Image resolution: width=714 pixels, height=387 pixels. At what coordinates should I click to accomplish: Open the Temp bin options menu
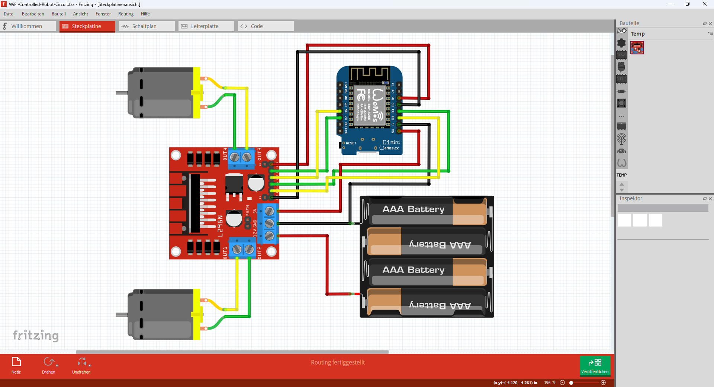pyautogui.click(x=710, y=33)
